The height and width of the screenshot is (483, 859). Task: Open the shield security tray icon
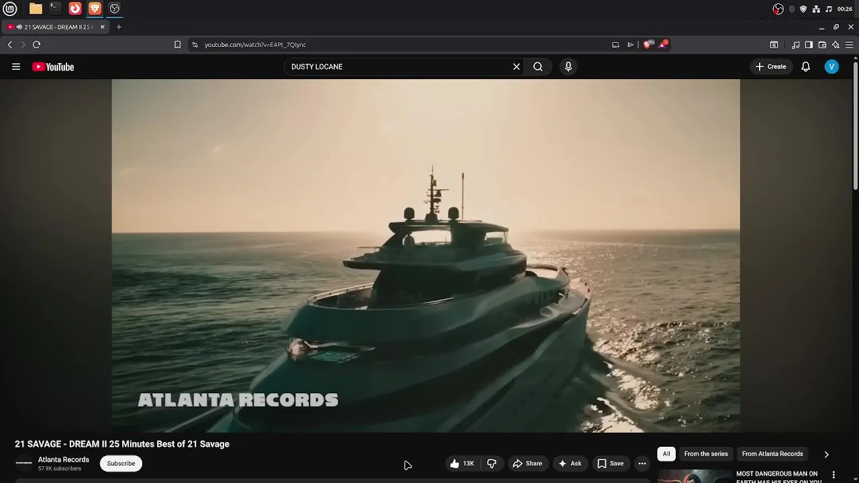pyautogui.click(x=803, y=9)
